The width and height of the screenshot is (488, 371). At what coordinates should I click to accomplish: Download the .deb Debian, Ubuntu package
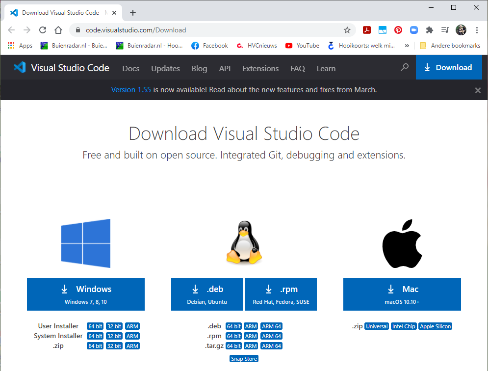click(x=207, y=294)
